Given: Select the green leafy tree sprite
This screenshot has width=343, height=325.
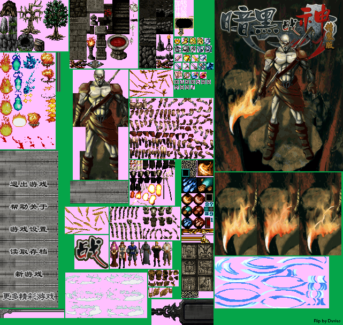Looking at the screenshot, I should click(56, 20).
